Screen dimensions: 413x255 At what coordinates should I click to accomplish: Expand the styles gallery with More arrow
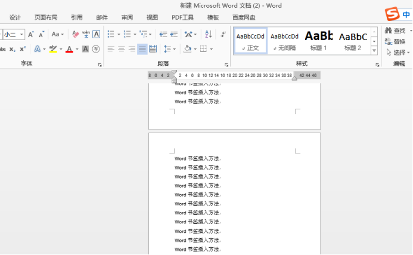(x=374, y=50)
